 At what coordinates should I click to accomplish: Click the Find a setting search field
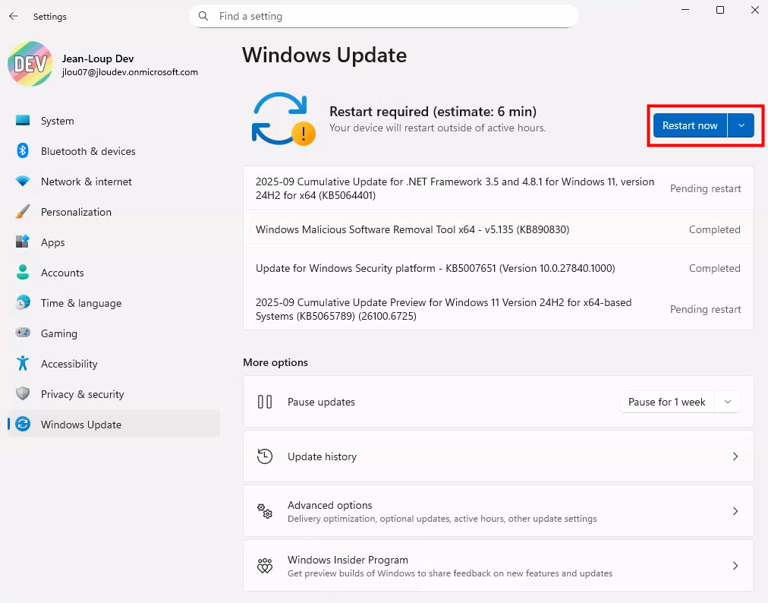[383, 16]
